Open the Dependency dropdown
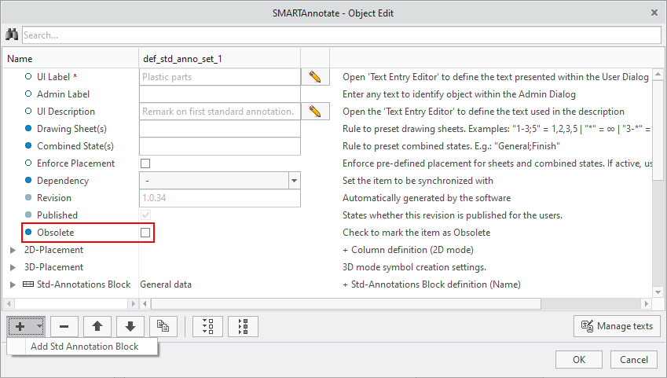The image size is (667, 378). click(294, 181)
